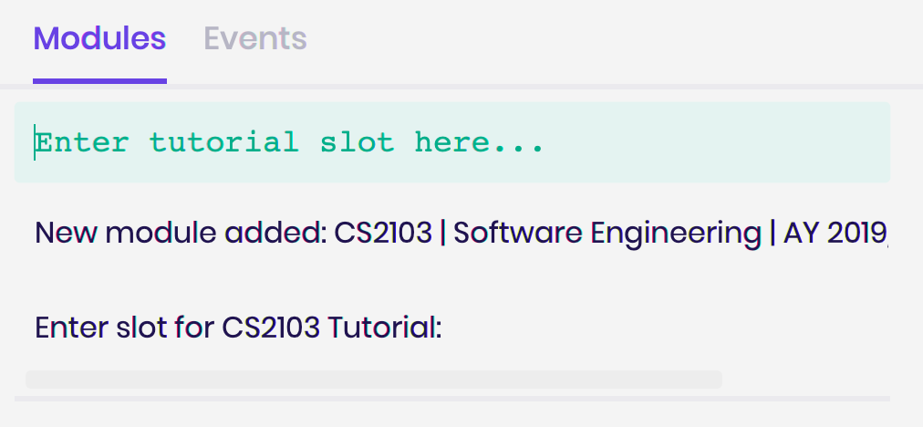Focus the tutorial slot input field

[452, 142]
